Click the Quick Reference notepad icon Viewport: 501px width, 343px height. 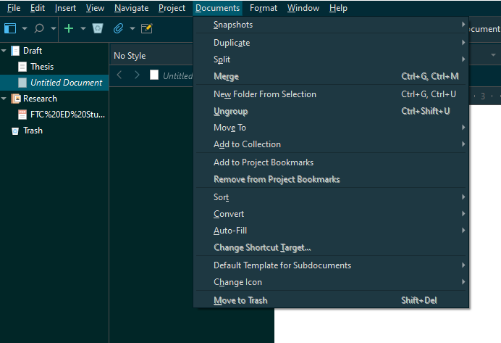click(x=147, y=28)
